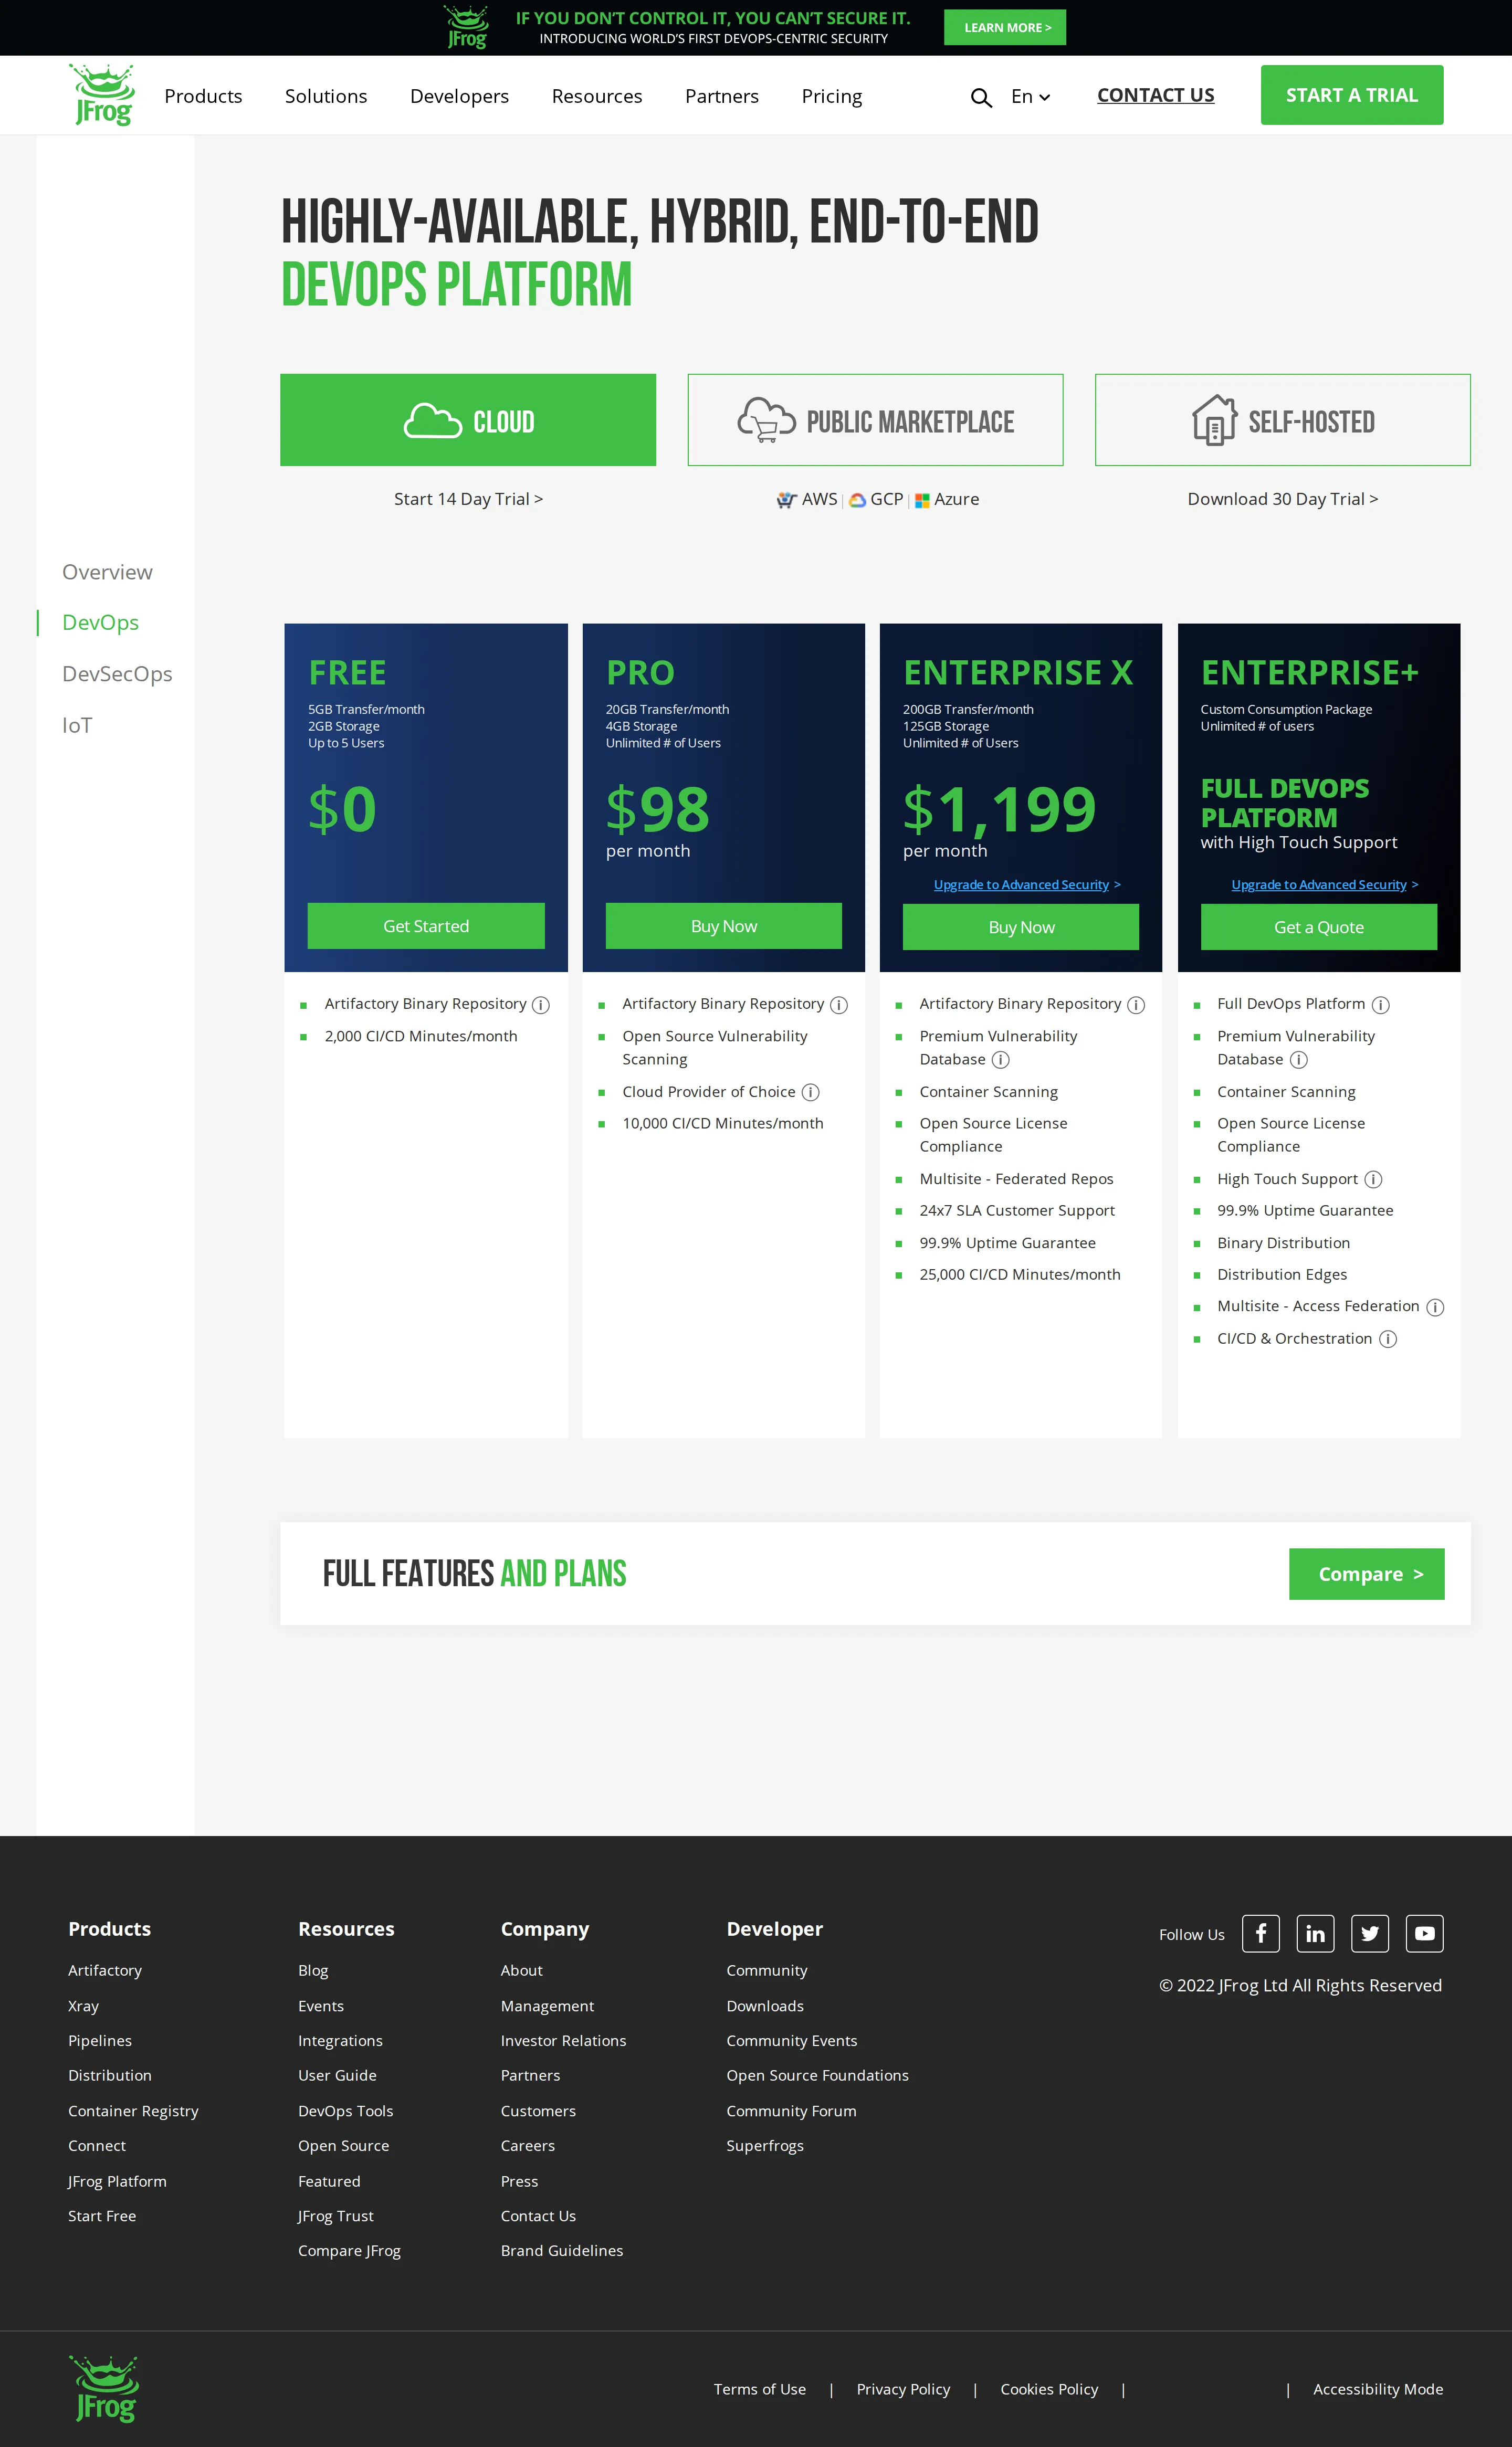The image size is (1512, 2447).
Task: Click Start 14 Day Trial link
Action: [x=468, y=499]
